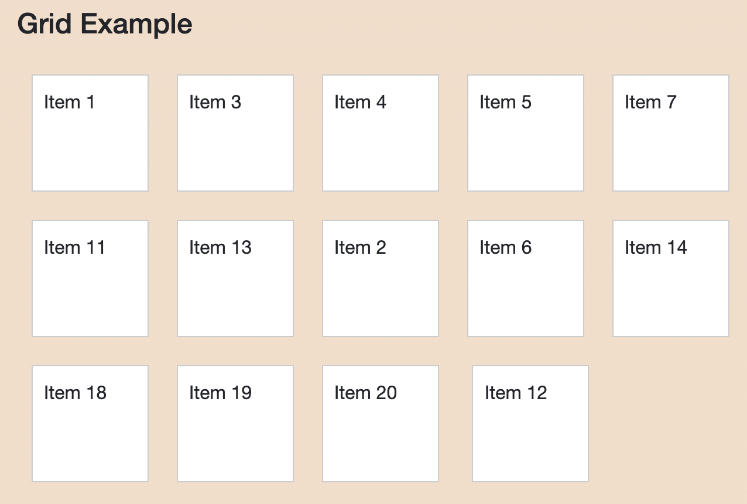The image size is (747, 504).
Task: Click the "Item 1" text label
Action: pos(69,102)
